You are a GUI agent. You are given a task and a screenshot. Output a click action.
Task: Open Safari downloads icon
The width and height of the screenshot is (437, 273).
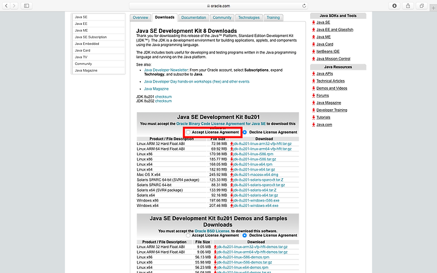395,5
